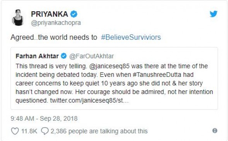Open the @janiceseq85 mention
Image resolution: width=228 pixels, height=141 pixels.
point(109,66)
